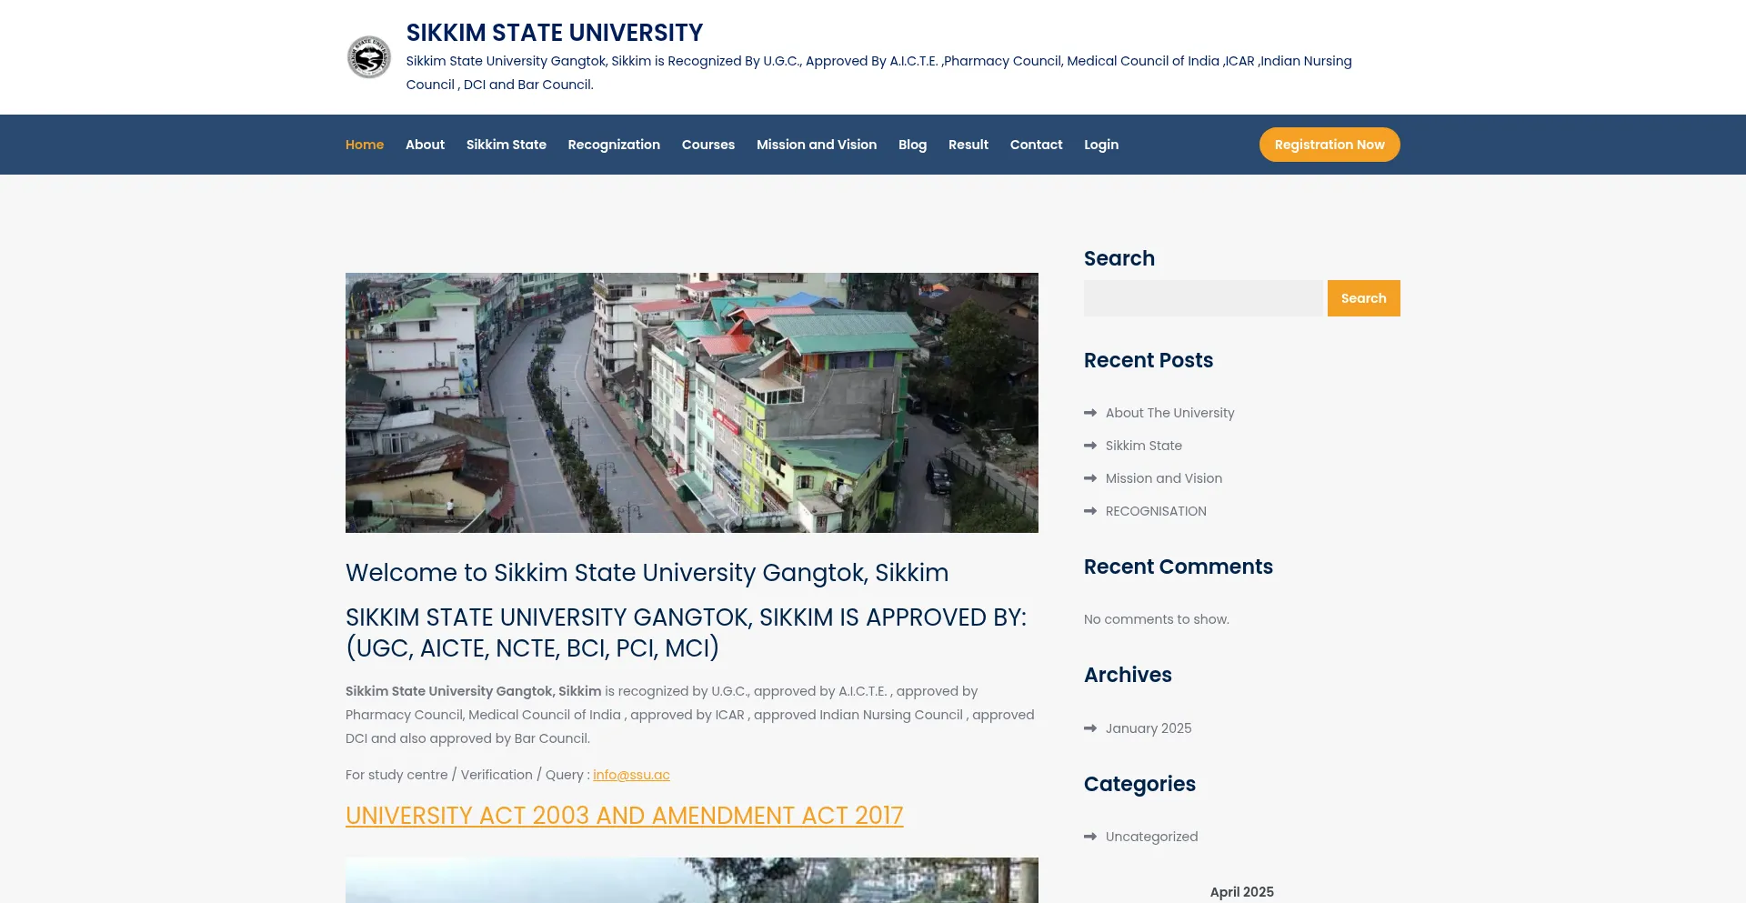Click the Categories heading
Screen dimensions: 1746x903
pyautogui.click(x=1139, y=784)
